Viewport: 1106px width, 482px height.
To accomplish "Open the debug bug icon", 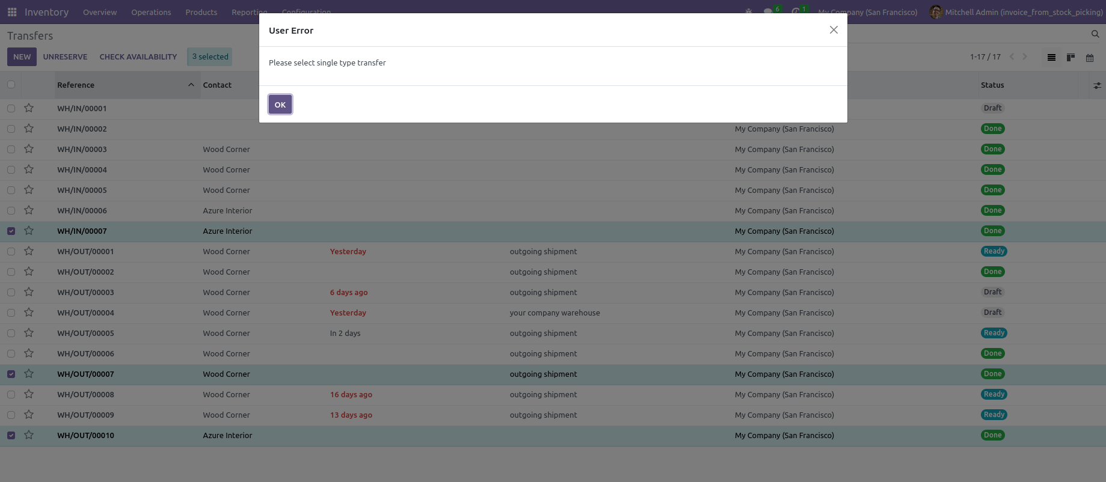I will click(x=749, y=11).
